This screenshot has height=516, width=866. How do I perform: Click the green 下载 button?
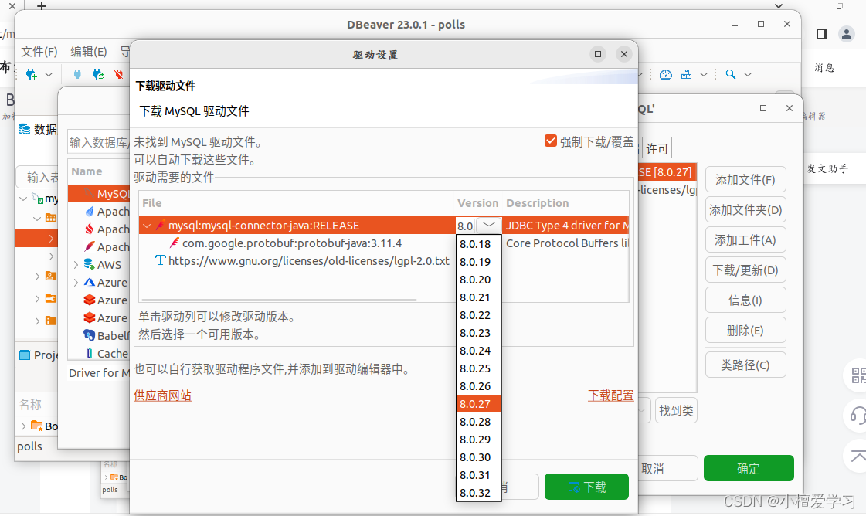coord(586,487)
